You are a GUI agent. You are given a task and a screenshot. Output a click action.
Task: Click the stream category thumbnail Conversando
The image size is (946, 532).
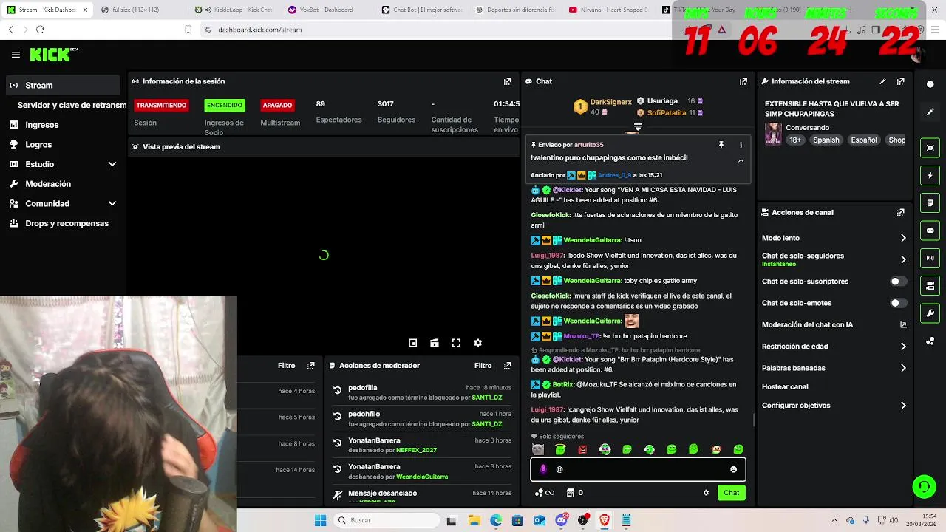coord(774,134)
